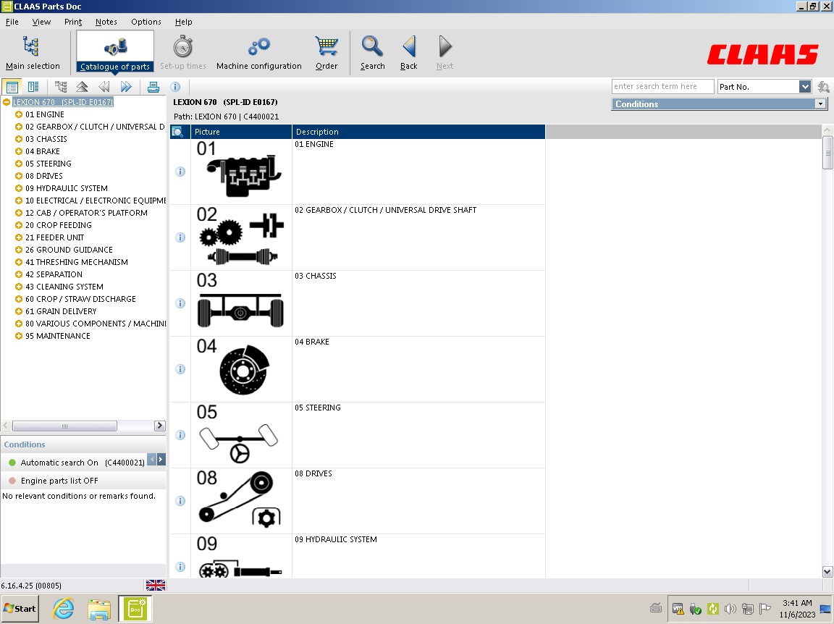Expand 01 ENGINE tree node
This screenshot has height=624, width=834.
[19, 114]
